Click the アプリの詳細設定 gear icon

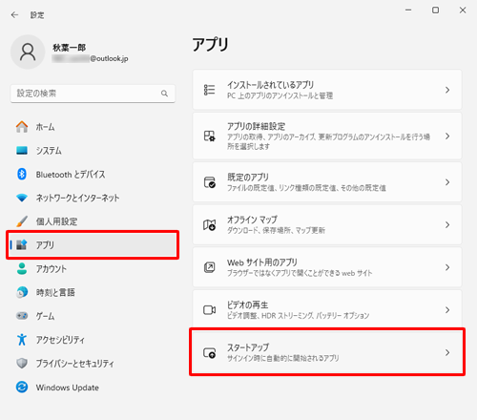(x=209, y=136)
